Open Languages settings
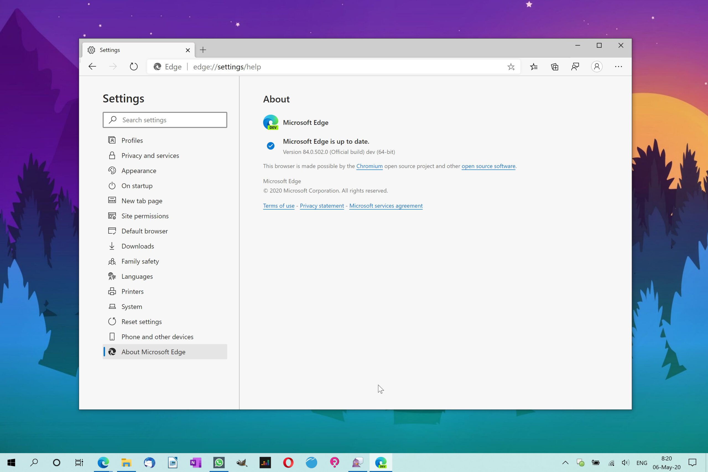 165,276
